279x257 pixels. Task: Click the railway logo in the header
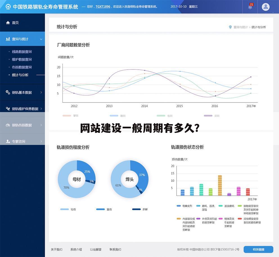coord(8,7)
